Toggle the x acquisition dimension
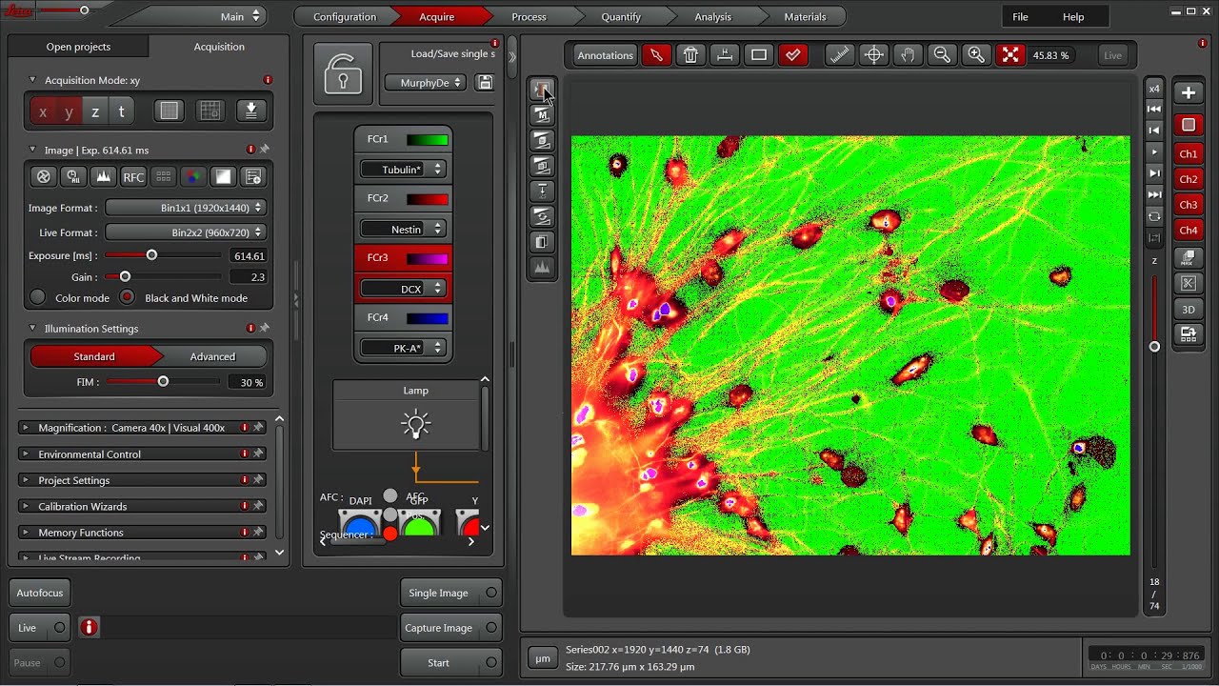 pos(43,111)
